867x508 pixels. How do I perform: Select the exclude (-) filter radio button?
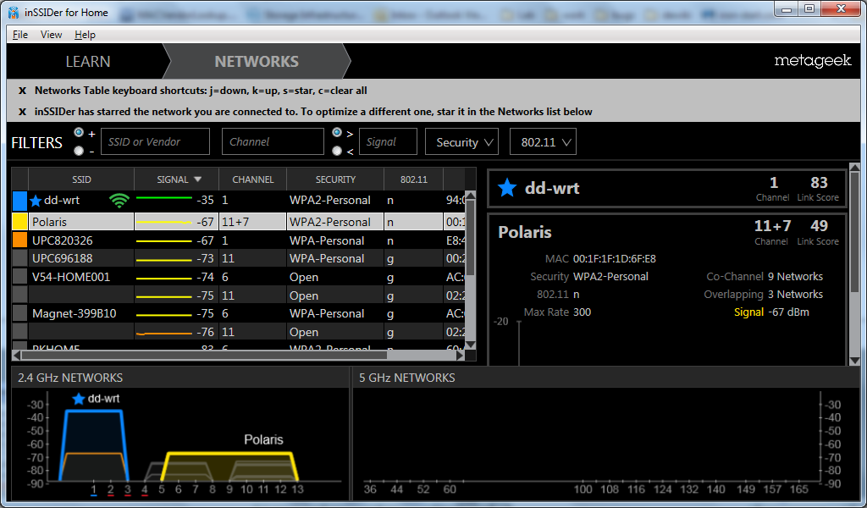coord(79,151)
